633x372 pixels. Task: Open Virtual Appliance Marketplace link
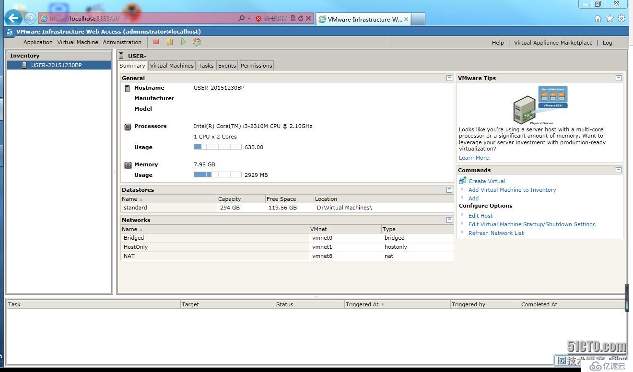(553, 43)
